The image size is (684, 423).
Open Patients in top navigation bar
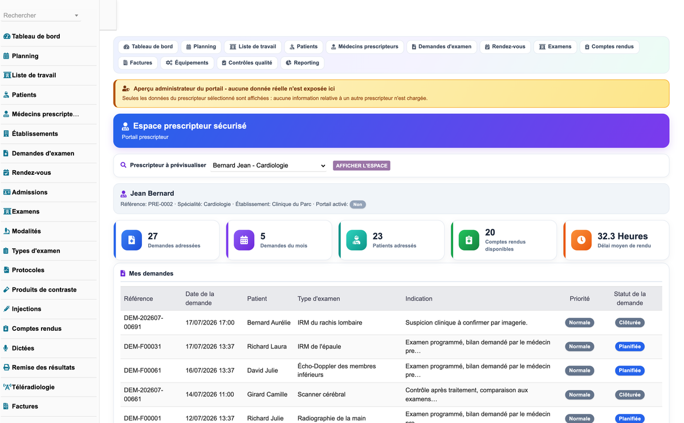pyautogui.click(x=303, y=47)
